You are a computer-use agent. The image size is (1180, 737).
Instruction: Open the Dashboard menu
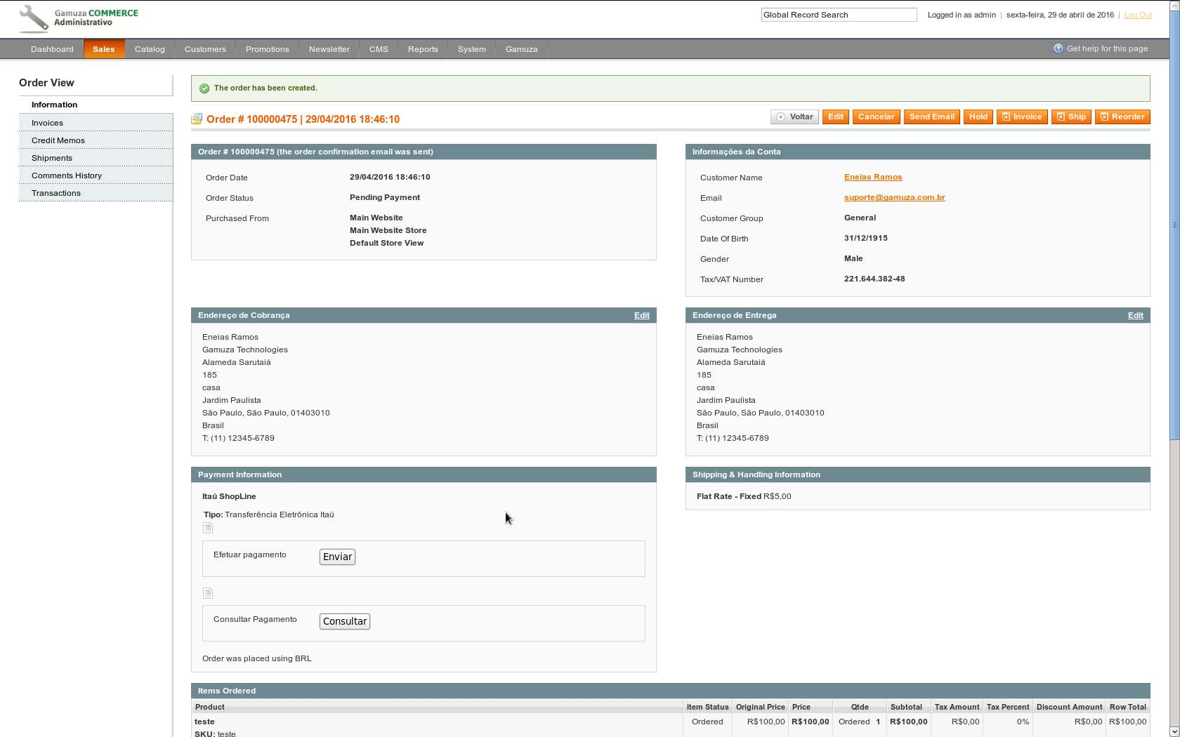click(x=52, y=49)
